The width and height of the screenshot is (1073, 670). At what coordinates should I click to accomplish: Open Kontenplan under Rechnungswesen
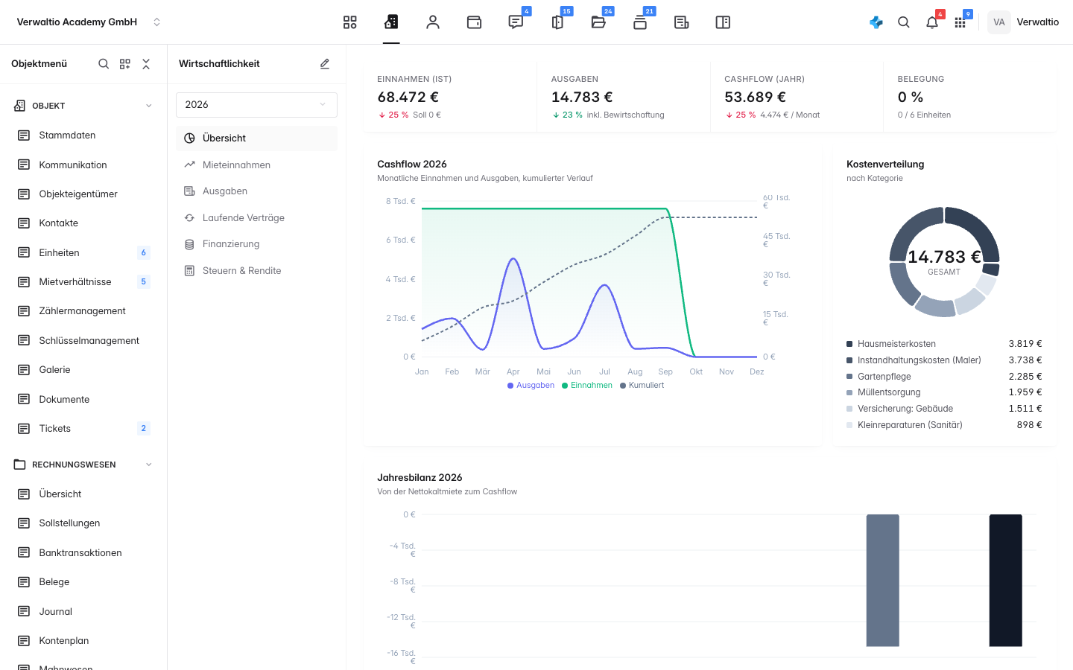pyautogui.click(x=83, y=641)
